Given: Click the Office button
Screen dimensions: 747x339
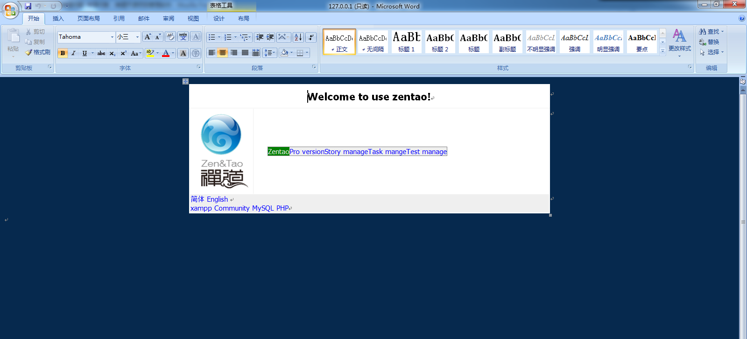Looking at the screenshot, I should click(10, 10).
